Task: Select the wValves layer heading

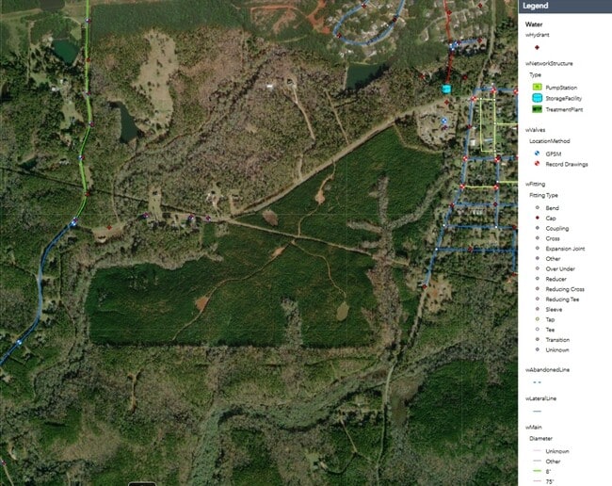Action: click(535, 128)
